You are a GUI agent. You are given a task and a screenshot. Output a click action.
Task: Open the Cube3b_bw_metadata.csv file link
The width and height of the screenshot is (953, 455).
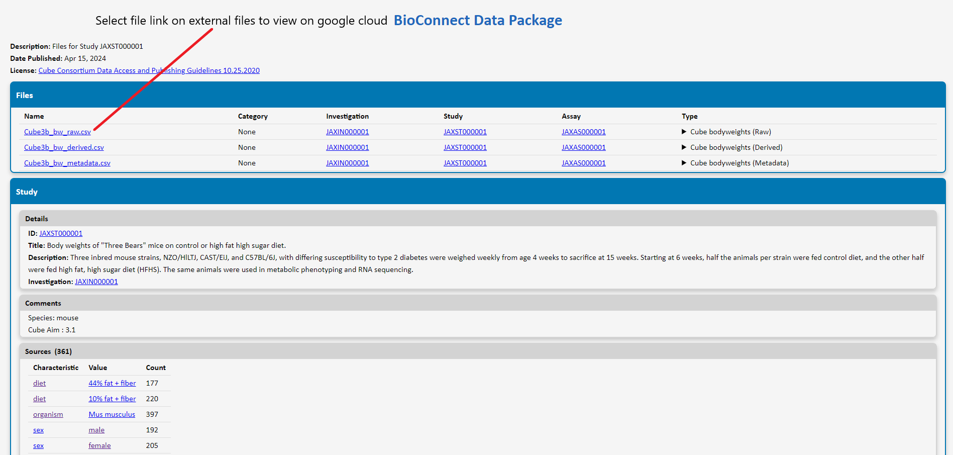tap(67, 163)
